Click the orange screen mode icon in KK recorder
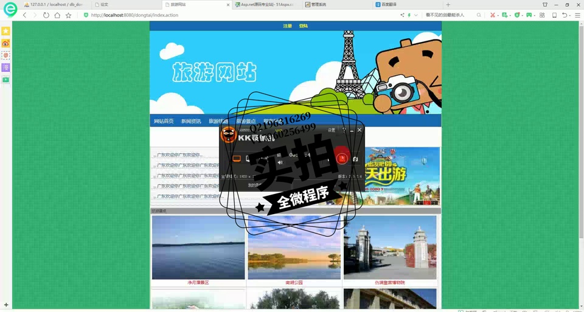This screenshot has height=312, width=584. click(x=237, y=159)
